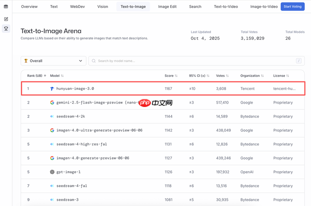The height and width of the screenshot is (206, 311).
Task: Click the leaderboard trophy icon in sidebar
Action: [x=6, y=29]
